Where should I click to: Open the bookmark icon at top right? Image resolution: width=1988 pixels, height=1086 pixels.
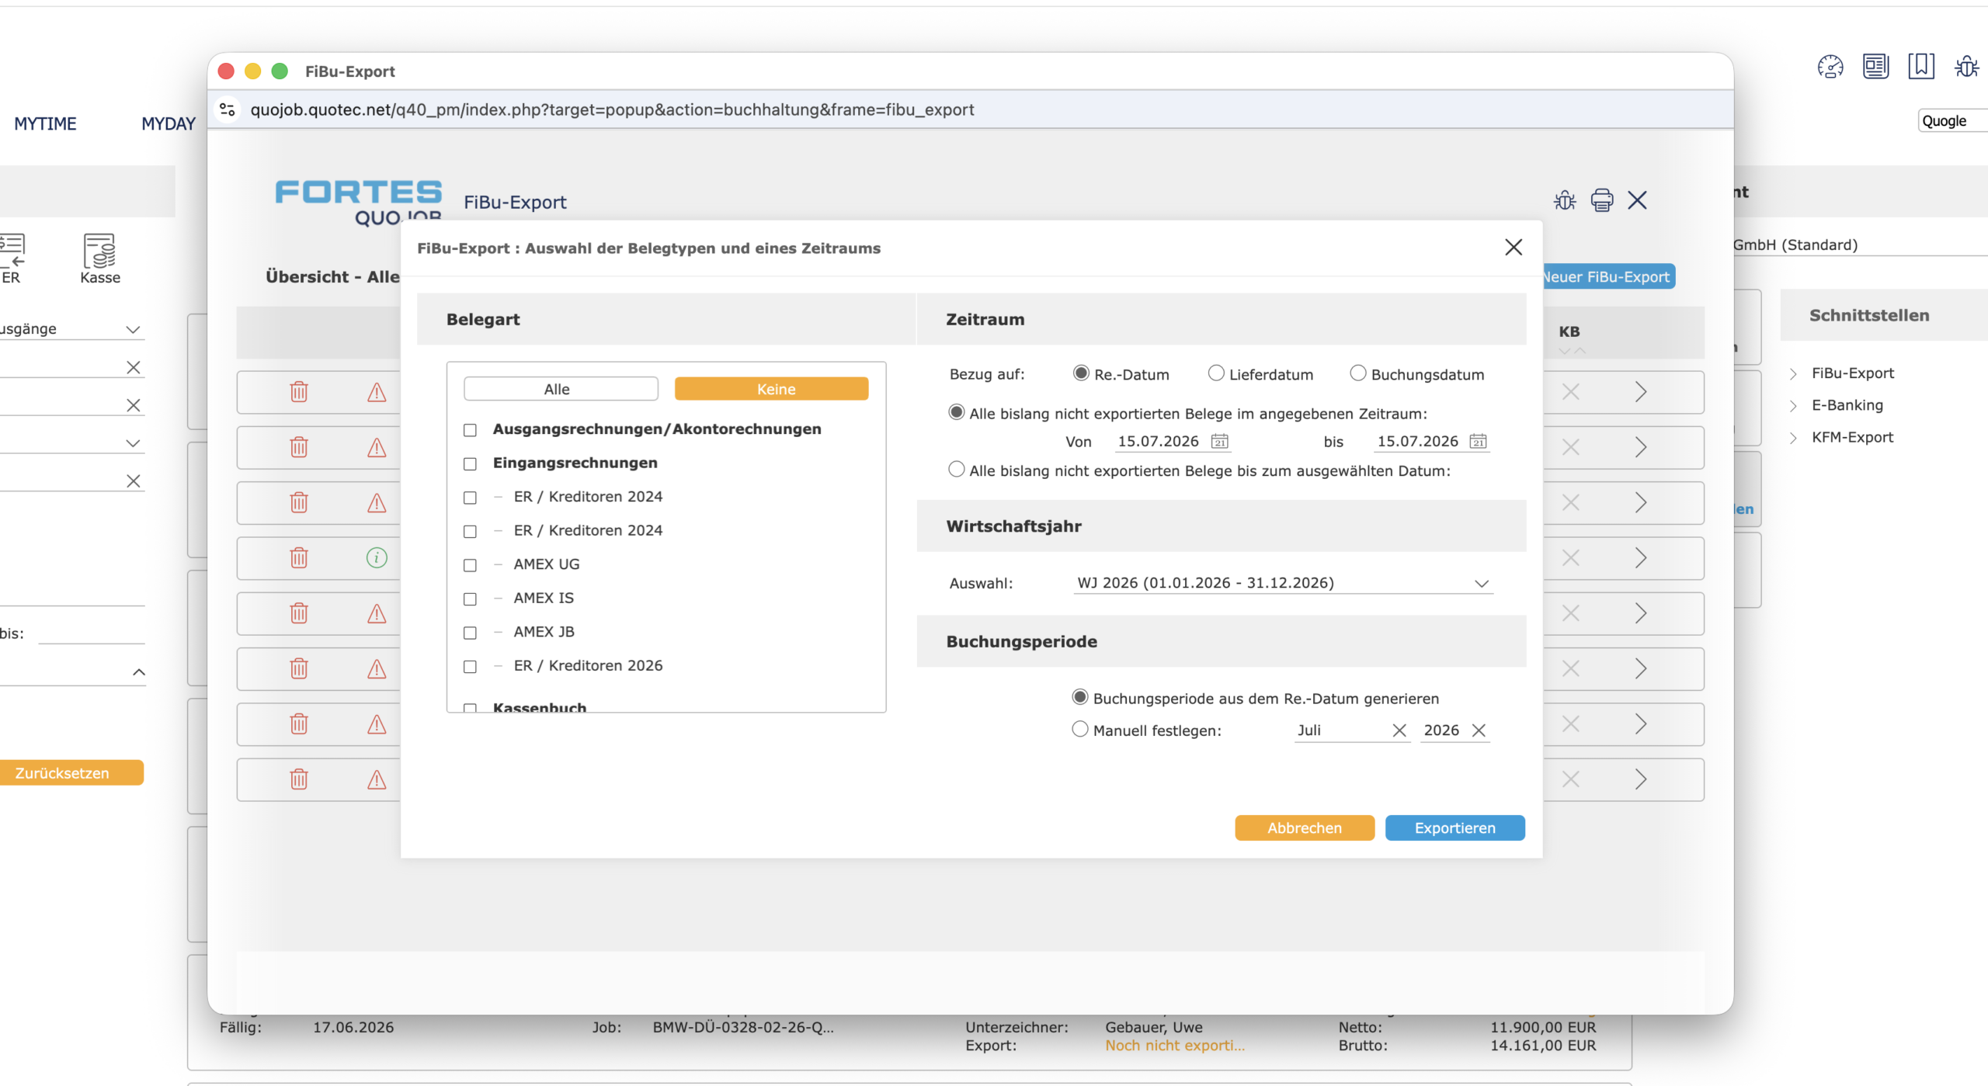point(1921,66)
